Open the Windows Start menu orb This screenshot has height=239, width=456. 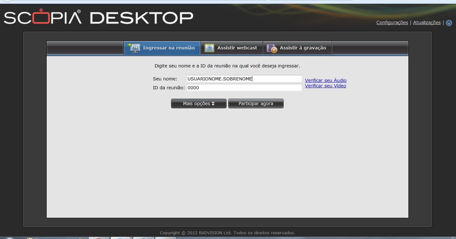9,238
